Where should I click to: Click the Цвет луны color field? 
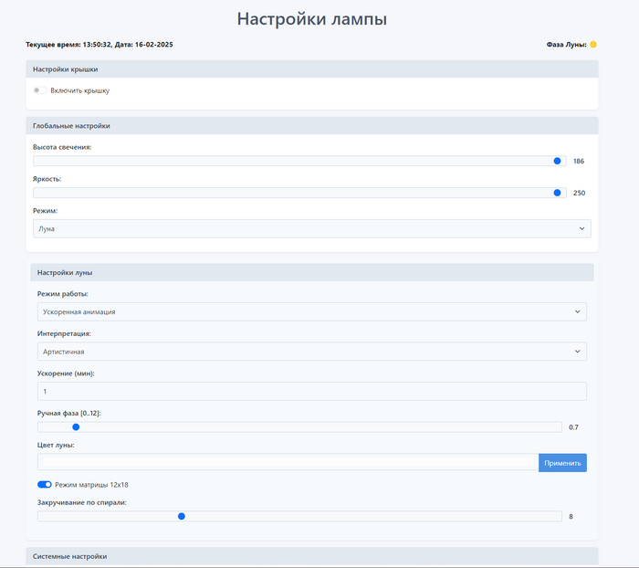288,463
